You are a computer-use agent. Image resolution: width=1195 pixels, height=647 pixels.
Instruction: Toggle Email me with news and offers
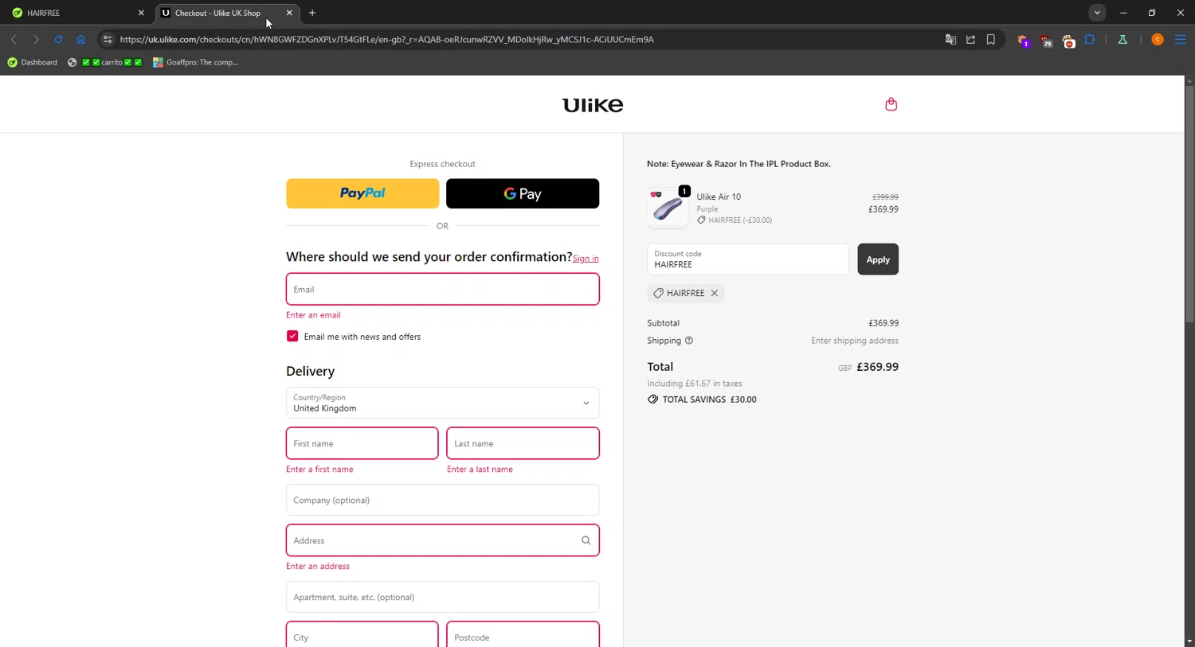[x=292, y=336]
